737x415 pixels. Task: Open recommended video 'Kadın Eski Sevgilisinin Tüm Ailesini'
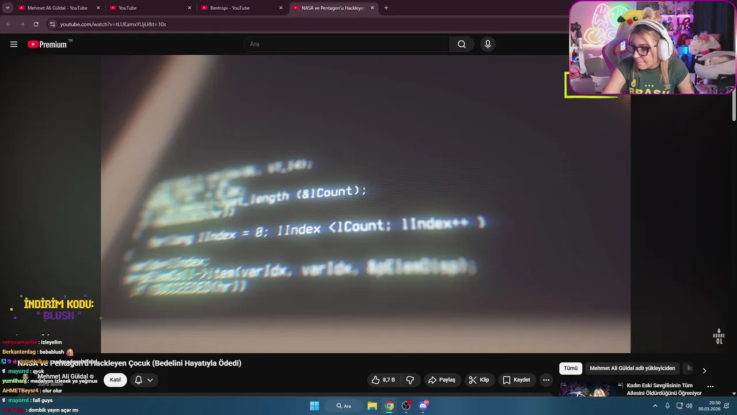pyautogui.click(x=664, y=389)
